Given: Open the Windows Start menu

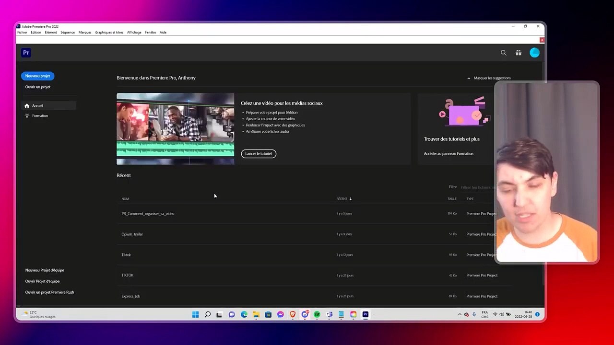Looking at the screenshot, I should pos(195,314).
